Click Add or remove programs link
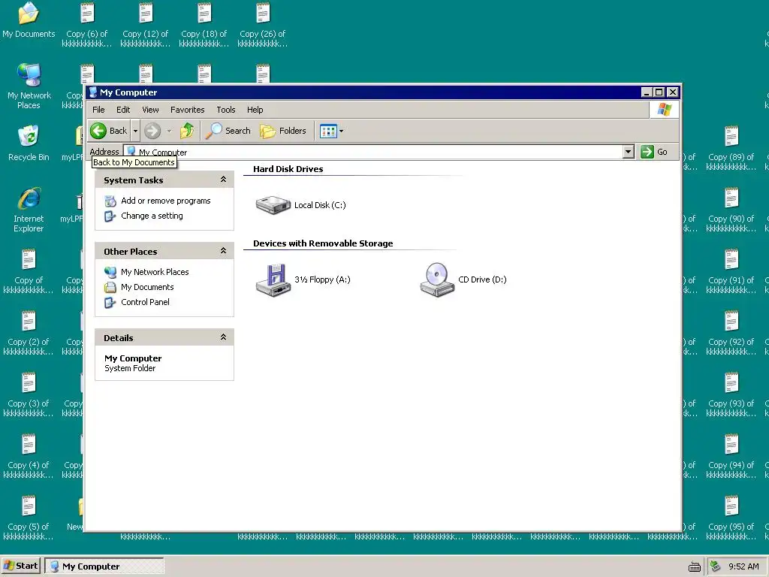The height and width of the screenshot is (577, 769). (x=166, y=201)
